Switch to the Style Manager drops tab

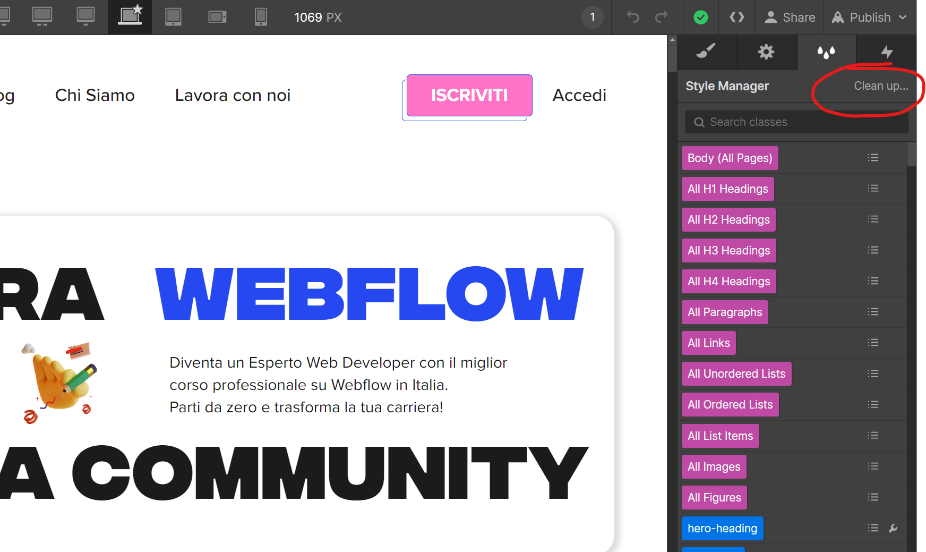coord(826,52)
